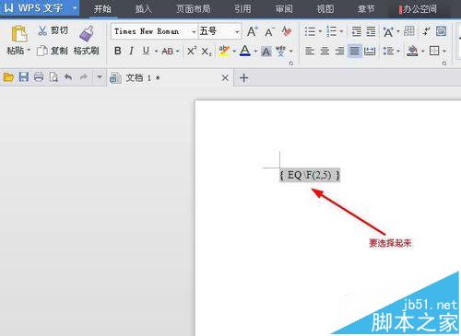Click the Format Painter brush icon

(87, 33)
